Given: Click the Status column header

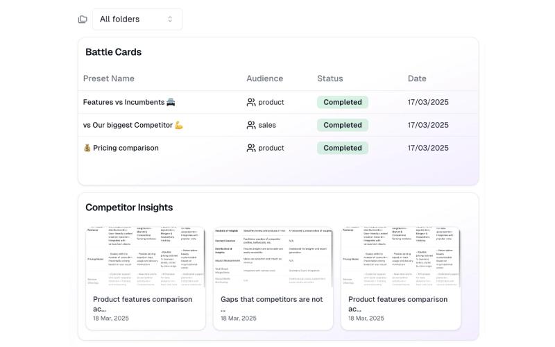Looking at the screenshot, I should [x=330, y=78].
